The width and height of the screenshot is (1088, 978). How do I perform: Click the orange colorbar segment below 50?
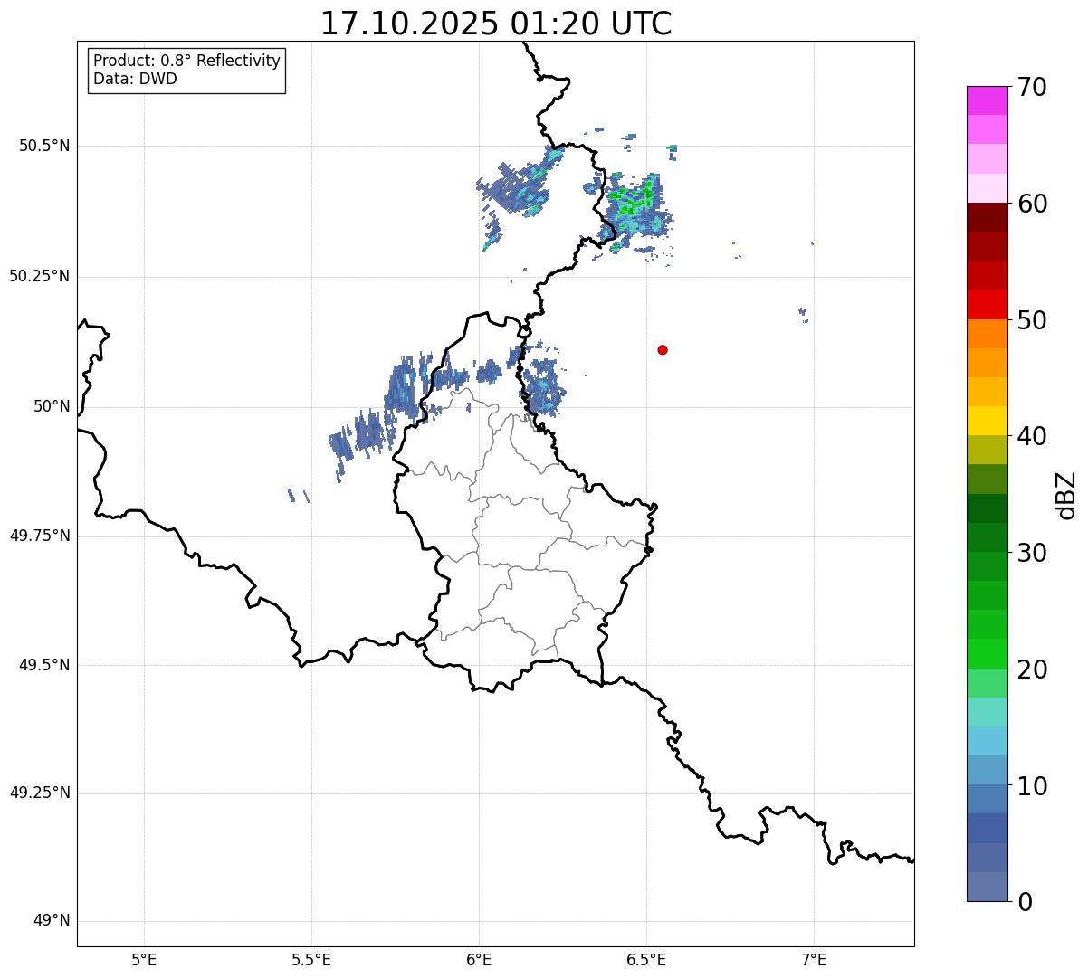pyautogui.click(x=988, y=334)
